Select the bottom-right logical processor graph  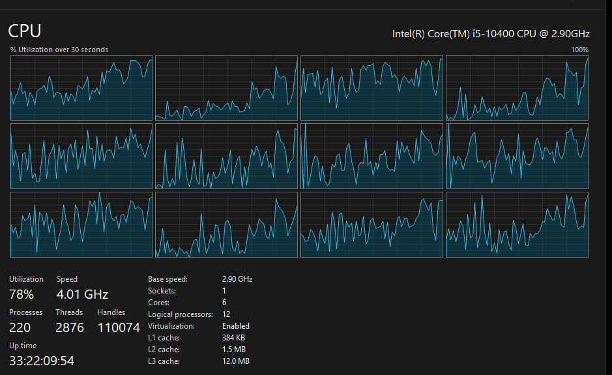tap(517, 224)
